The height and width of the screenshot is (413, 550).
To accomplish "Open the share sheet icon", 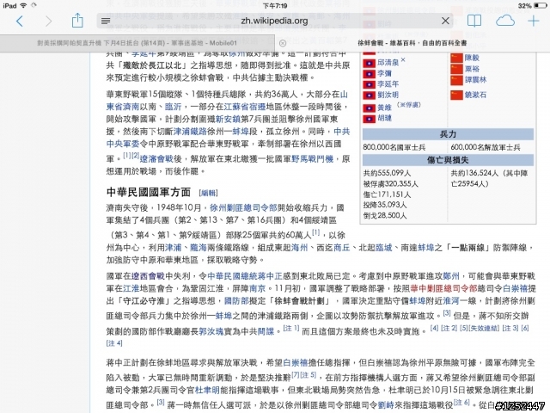I will pos(77,21).
